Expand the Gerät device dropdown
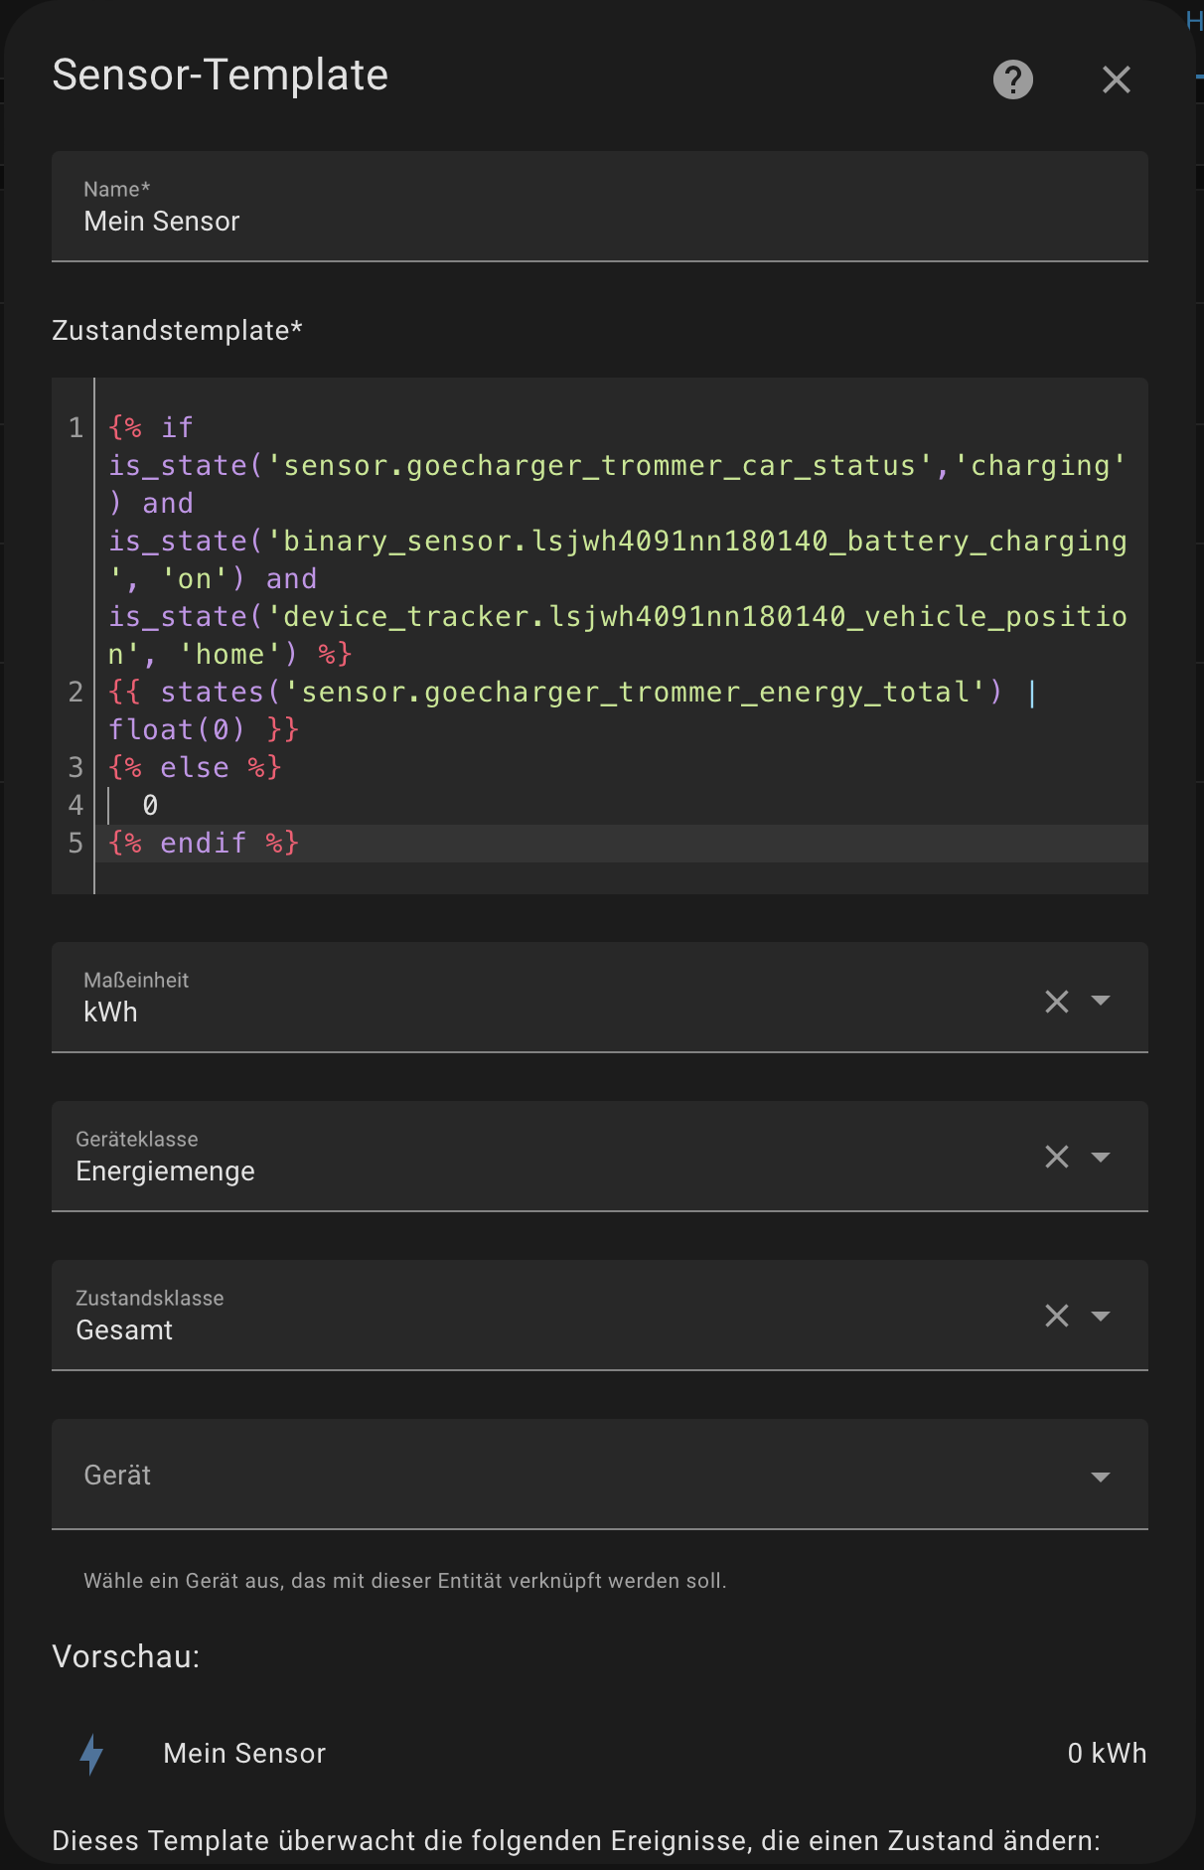The height and width of the screenshot is (1870, 1204). [1101, 1477]
